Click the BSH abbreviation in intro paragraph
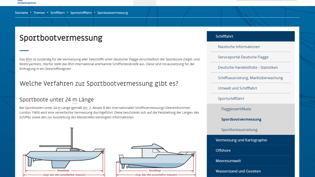This screenshot has width=315, height=177. 29,59
